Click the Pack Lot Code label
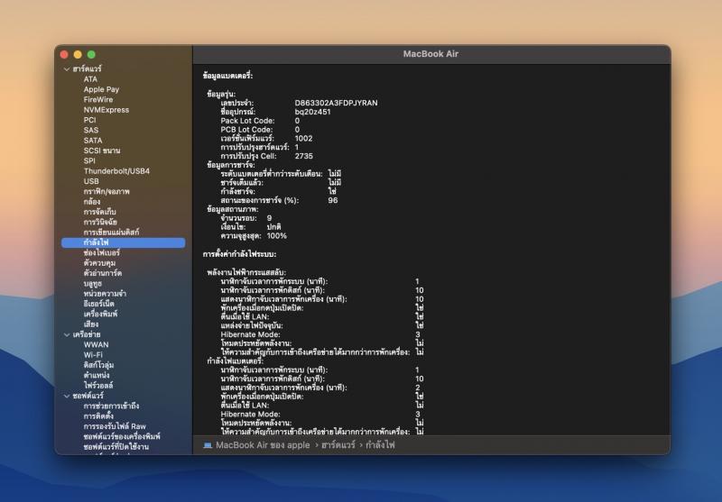Image resolution: width=722 pixels, height=502 pixels. [x=247, y=121]
